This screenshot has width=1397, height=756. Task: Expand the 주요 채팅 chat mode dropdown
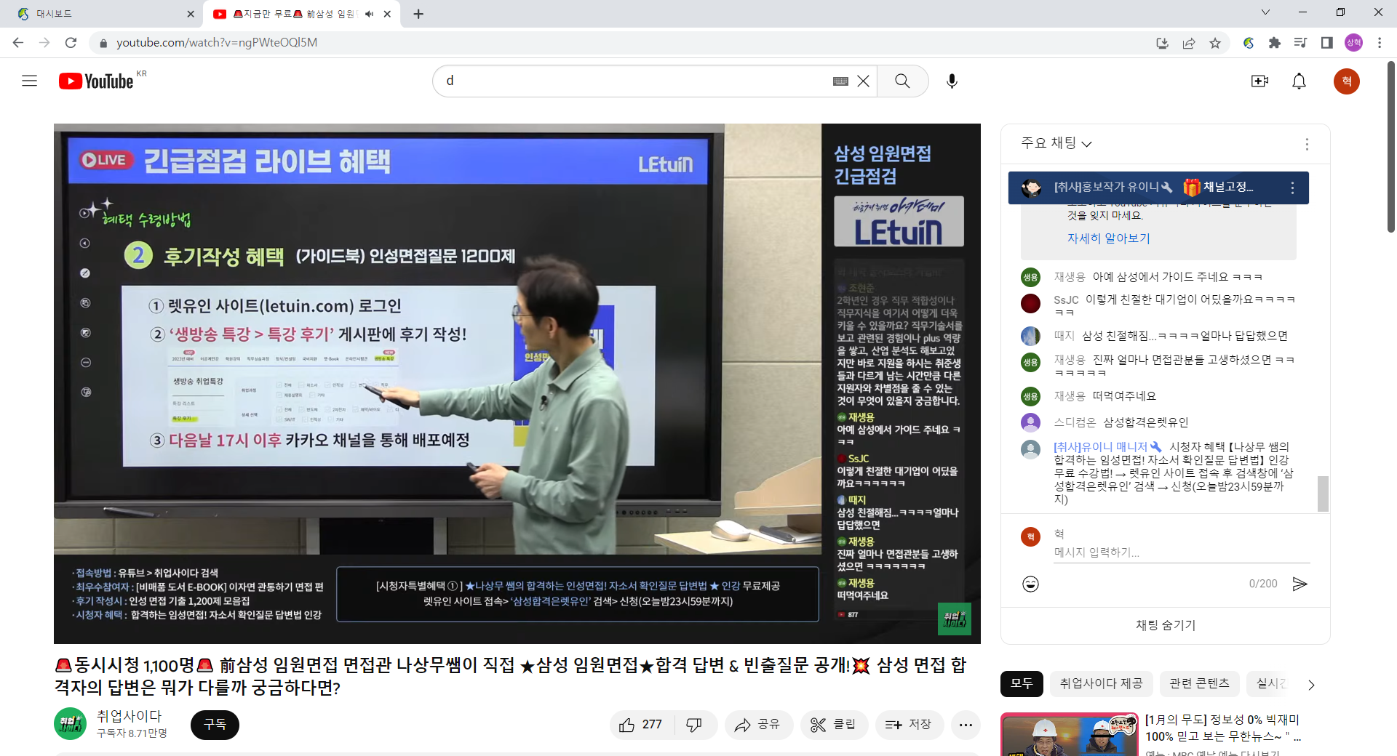pyautogui.click(x=1056, y=143)
